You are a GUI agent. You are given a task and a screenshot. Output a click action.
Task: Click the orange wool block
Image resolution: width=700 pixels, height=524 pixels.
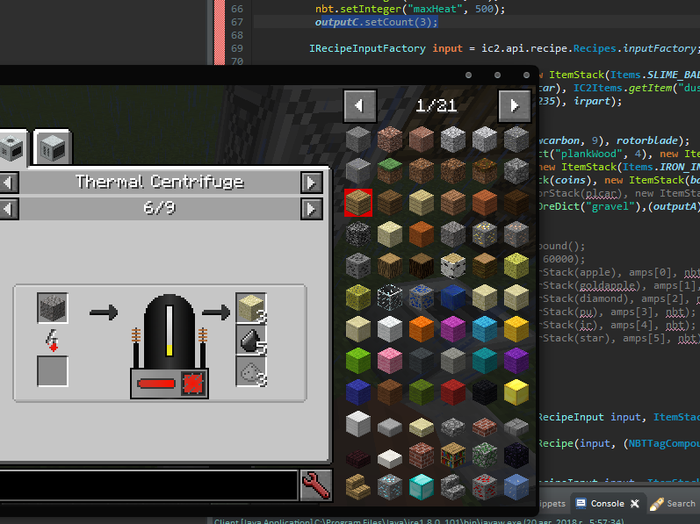click(420, 329)
